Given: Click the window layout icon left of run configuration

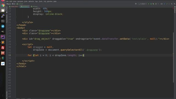Looking at the screenshot, I should [x=136, y=4].
